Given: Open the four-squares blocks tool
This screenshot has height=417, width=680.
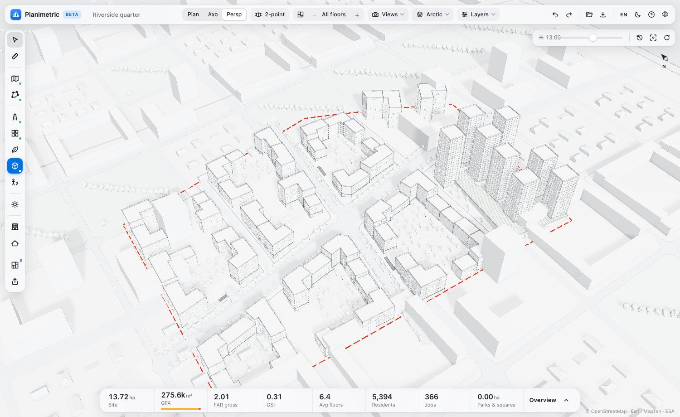Looking at the screenshot, I should coord(15,133).
